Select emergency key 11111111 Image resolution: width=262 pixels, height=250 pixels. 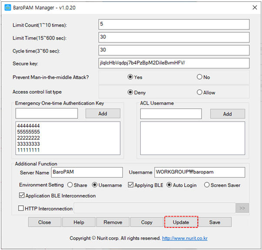pyautogui.click(x=28, y=150)
